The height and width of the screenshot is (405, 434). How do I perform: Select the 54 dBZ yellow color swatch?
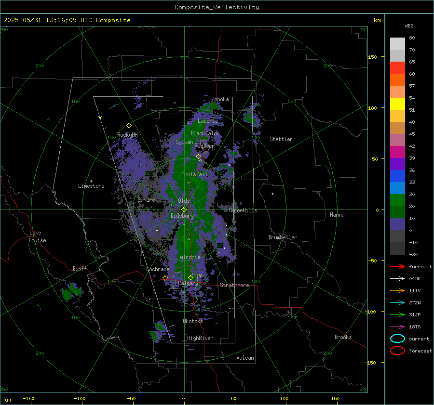pos(397,104)
